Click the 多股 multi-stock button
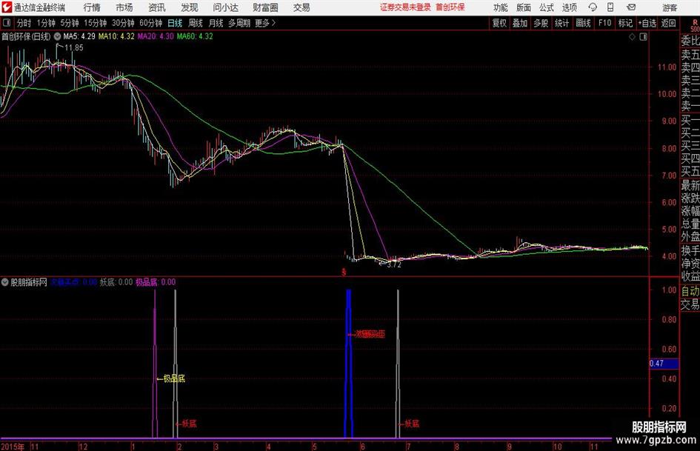Image resolution: width=700 pixels, height=451 pixels. tap(541, 23)
